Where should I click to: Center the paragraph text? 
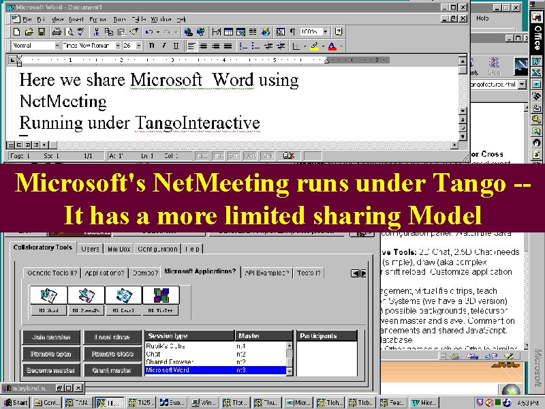point(203,46)
